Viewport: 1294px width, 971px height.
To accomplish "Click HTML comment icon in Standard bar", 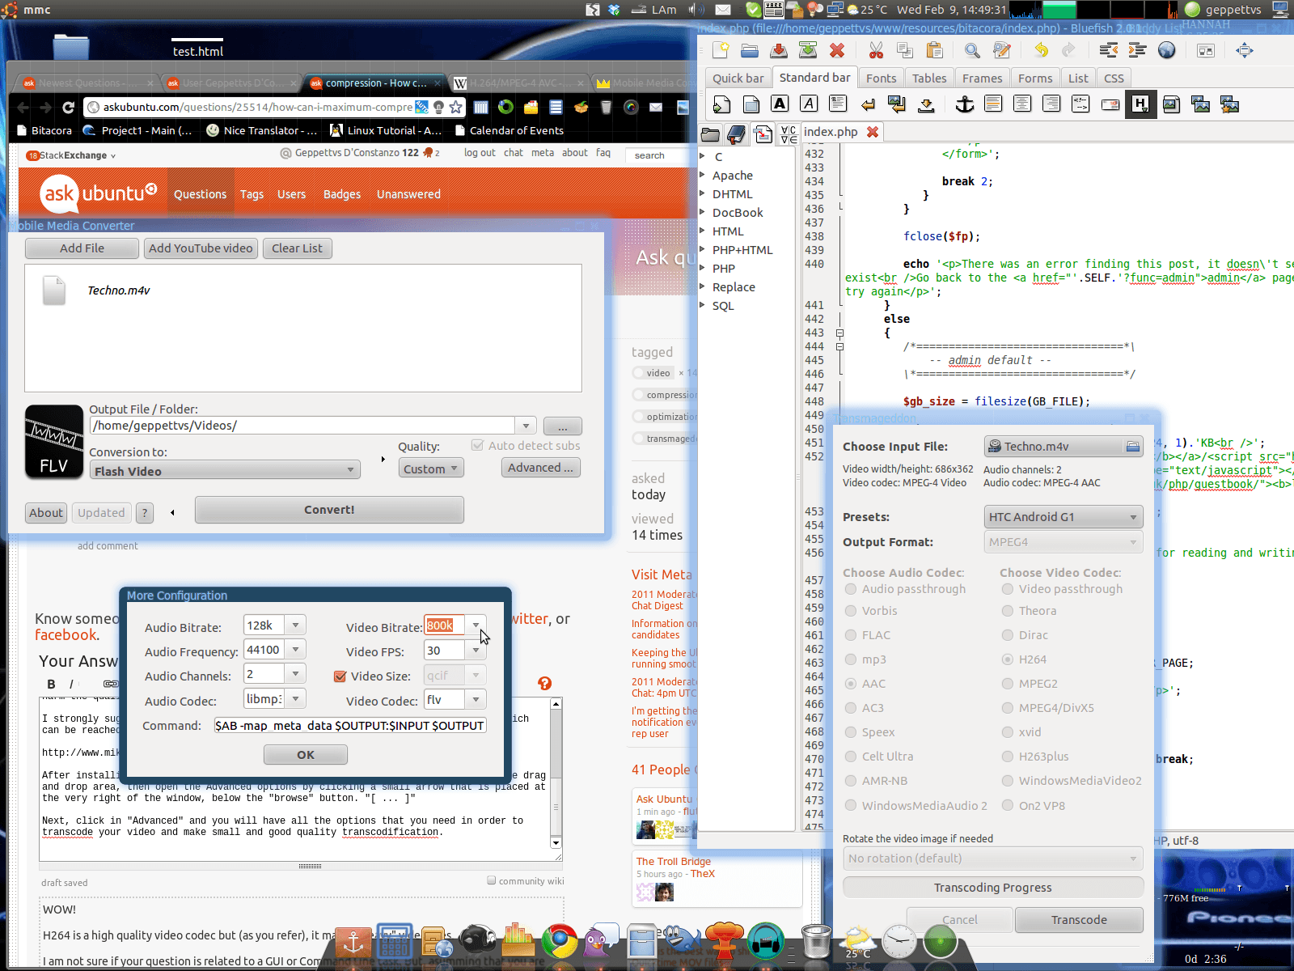I will pyautogui.click(x=1080, y=104).
